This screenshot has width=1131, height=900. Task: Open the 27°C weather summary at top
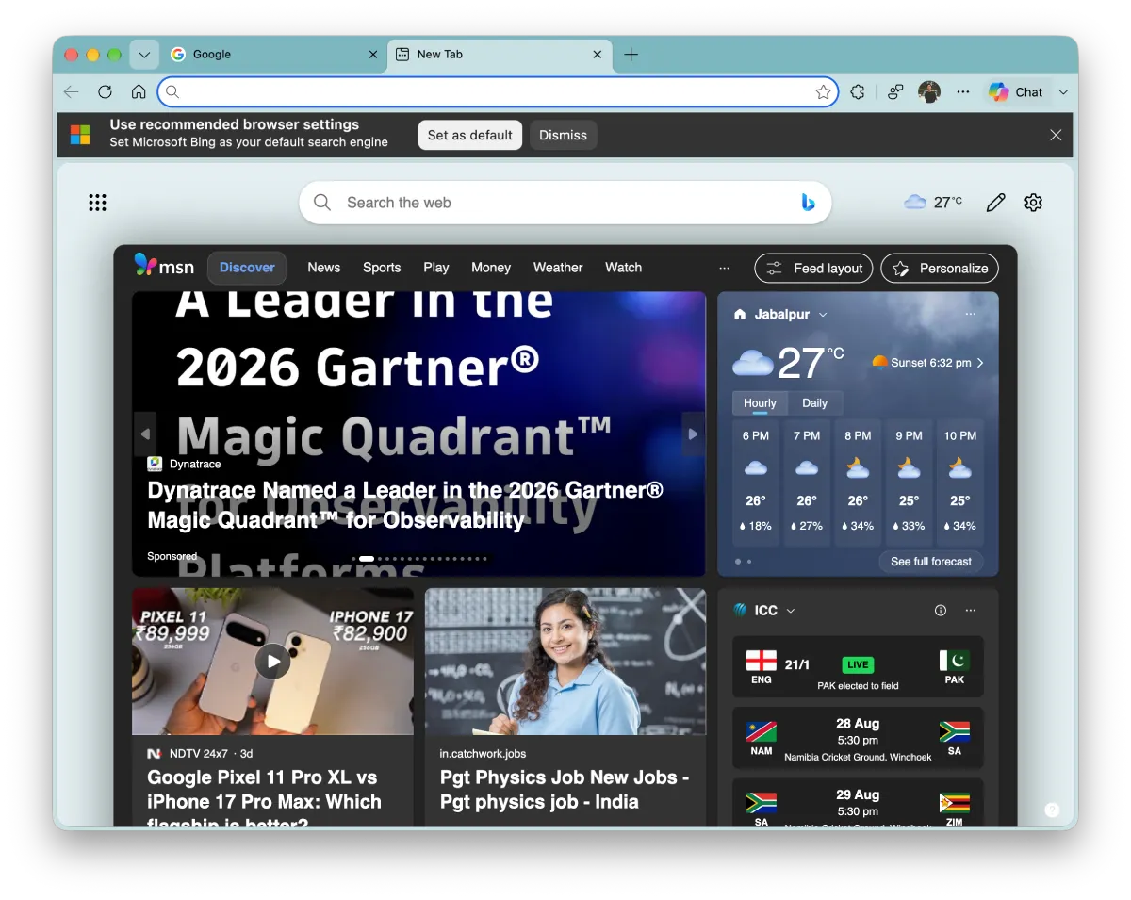pos(933,202)
